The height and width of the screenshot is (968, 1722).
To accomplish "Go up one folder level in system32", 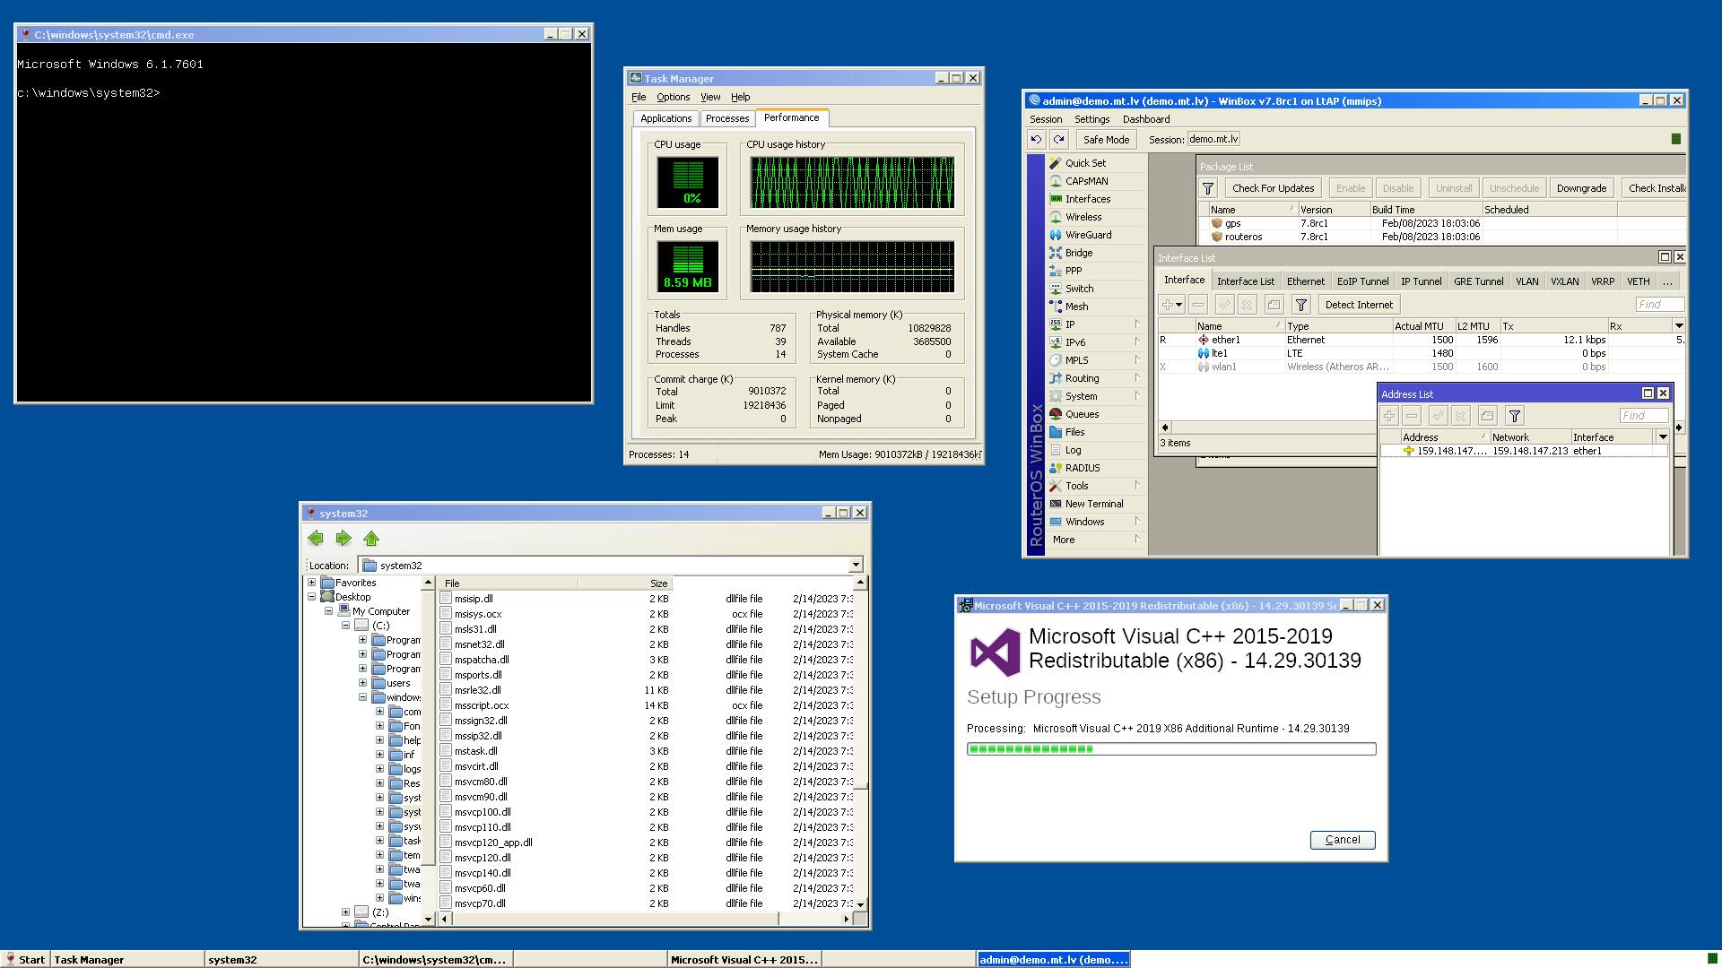I will coord(371,538).
